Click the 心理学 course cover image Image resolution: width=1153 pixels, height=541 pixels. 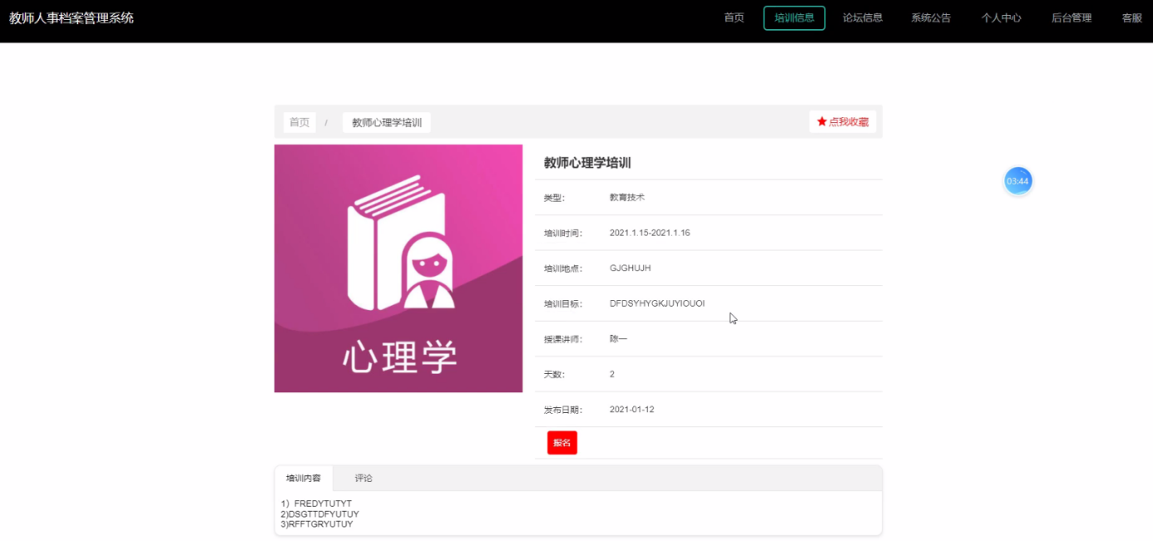click(398, 268)
